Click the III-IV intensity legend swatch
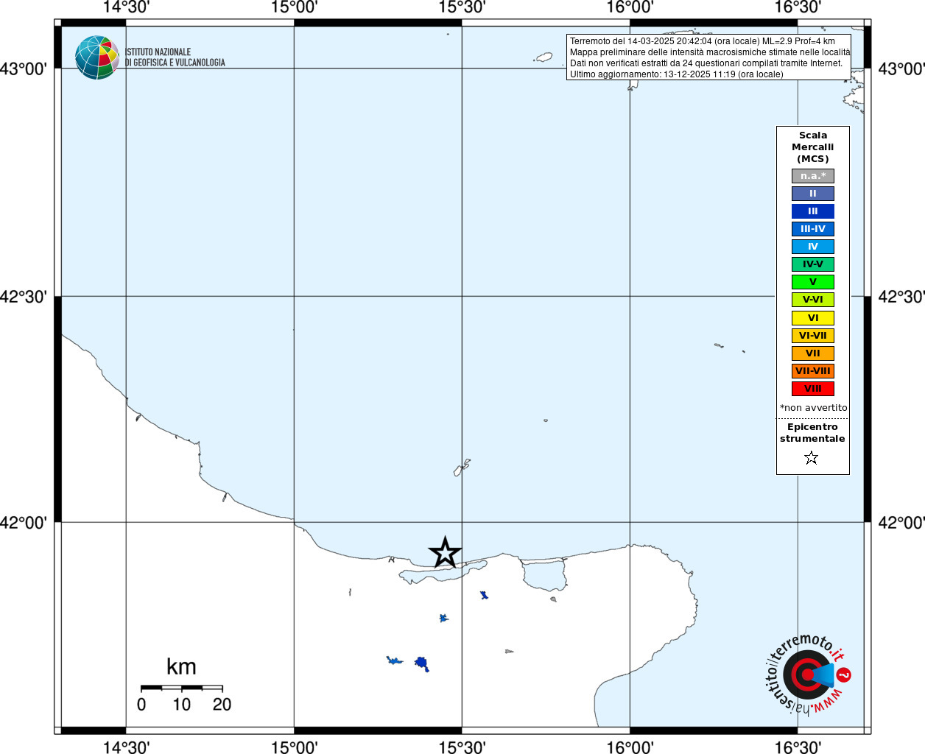Image resolution: width=925 pixels, height=754 pixels. pos(813,229)
